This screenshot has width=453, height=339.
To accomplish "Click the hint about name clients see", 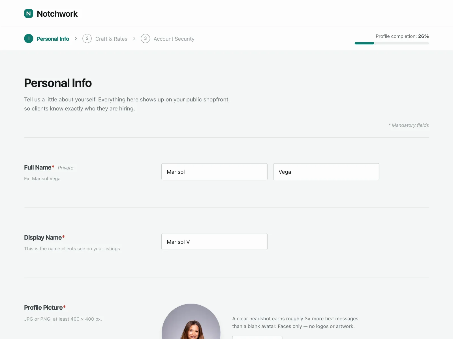I will pos(72,249).
